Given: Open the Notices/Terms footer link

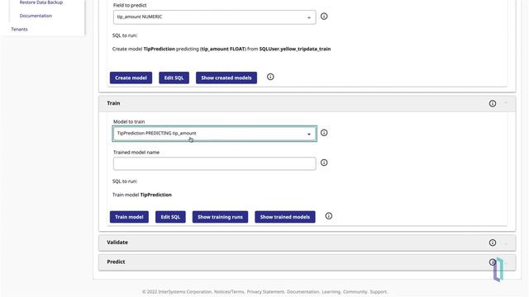Looking at the screenshot, I should (229, 291).
